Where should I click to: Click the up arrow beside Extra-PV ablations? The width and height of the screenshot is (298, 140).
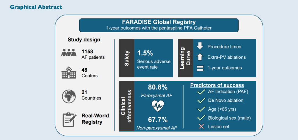[x=200, y=57]
